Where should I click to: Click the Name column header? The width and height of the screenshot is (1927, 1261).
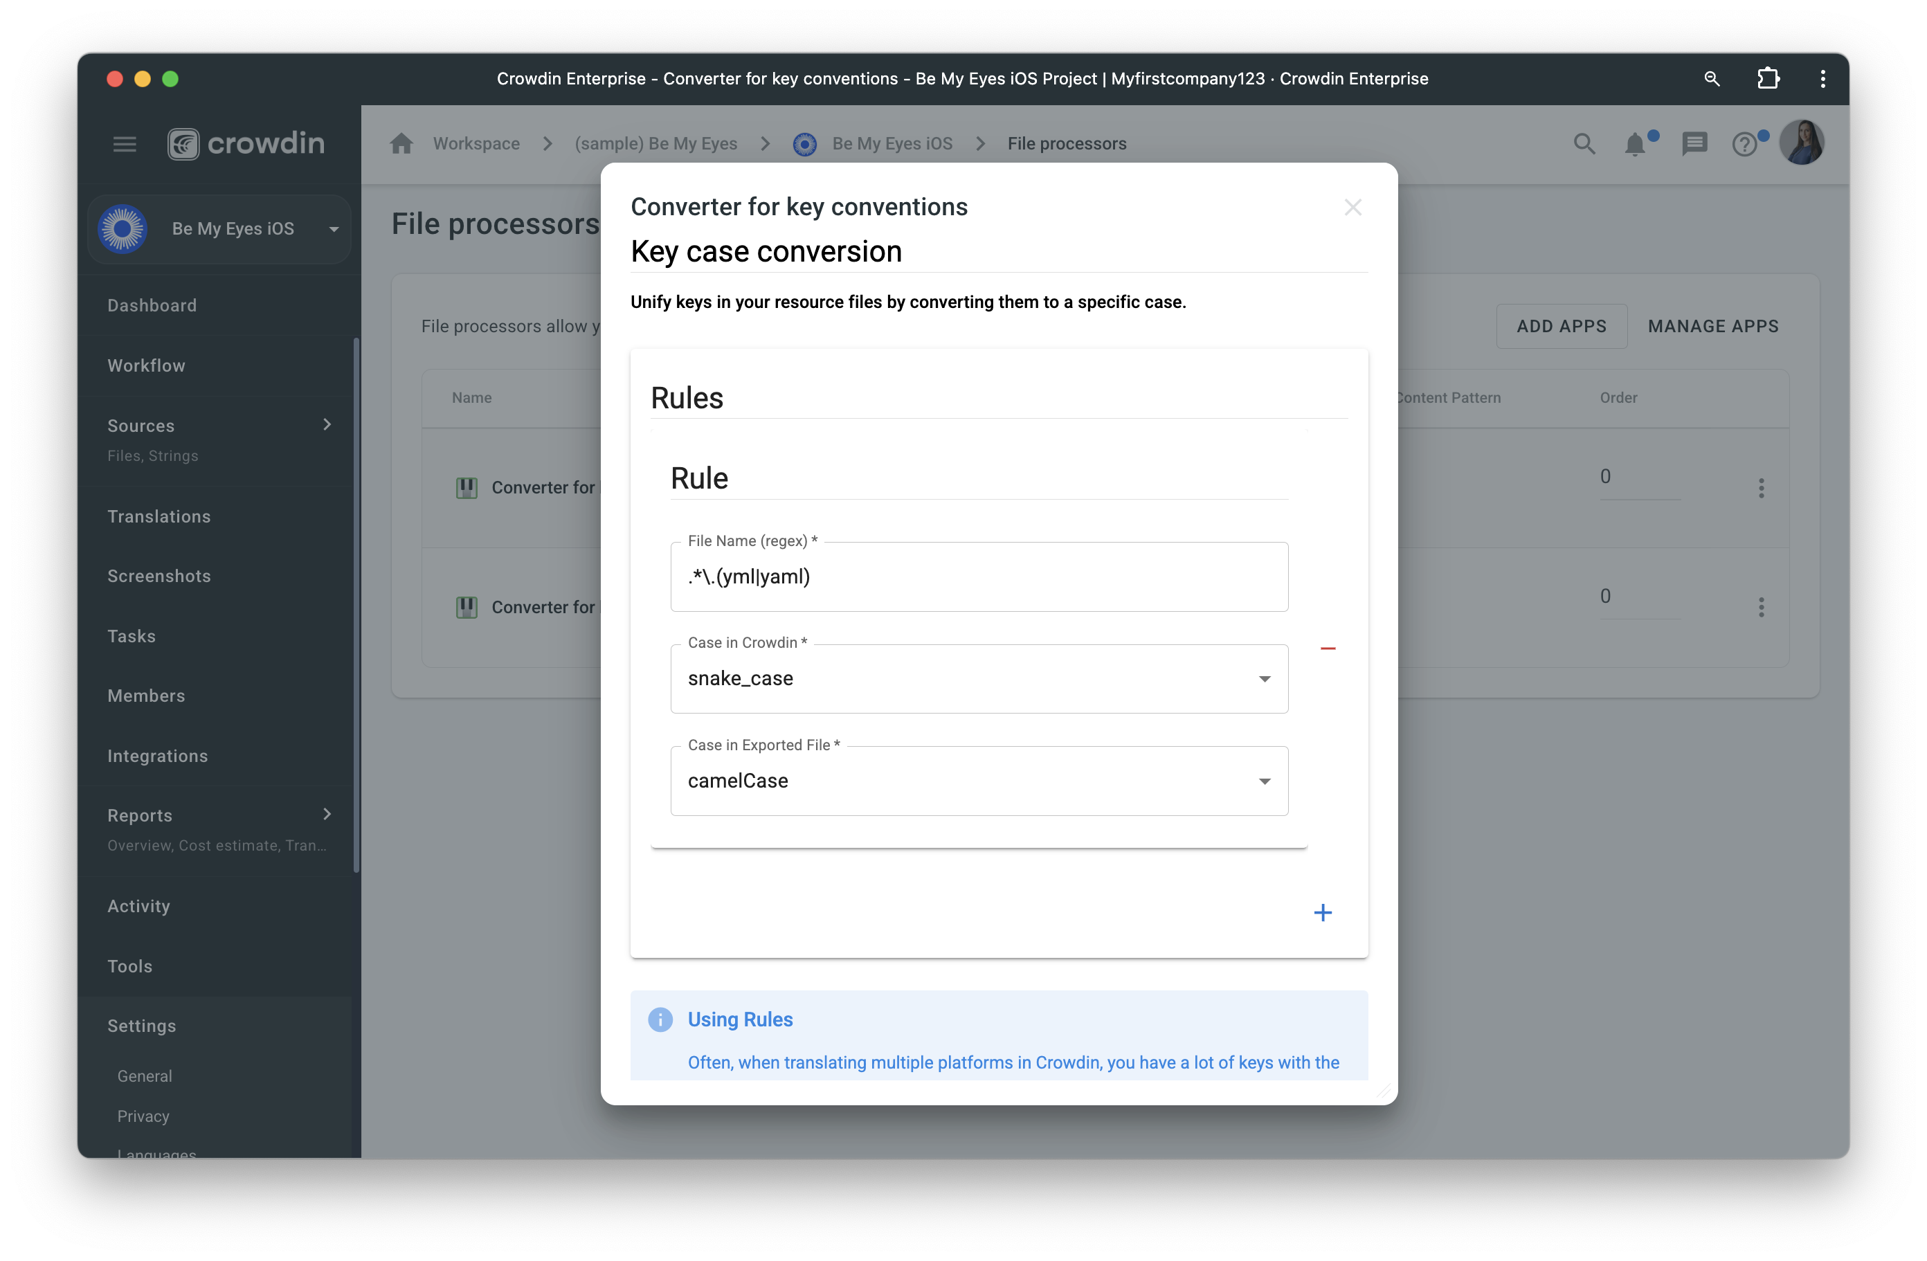tap(472, 398)
